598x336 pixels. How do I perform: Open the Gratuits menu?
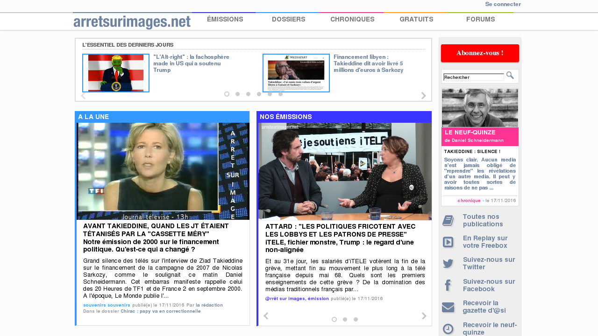coord(416,19)
